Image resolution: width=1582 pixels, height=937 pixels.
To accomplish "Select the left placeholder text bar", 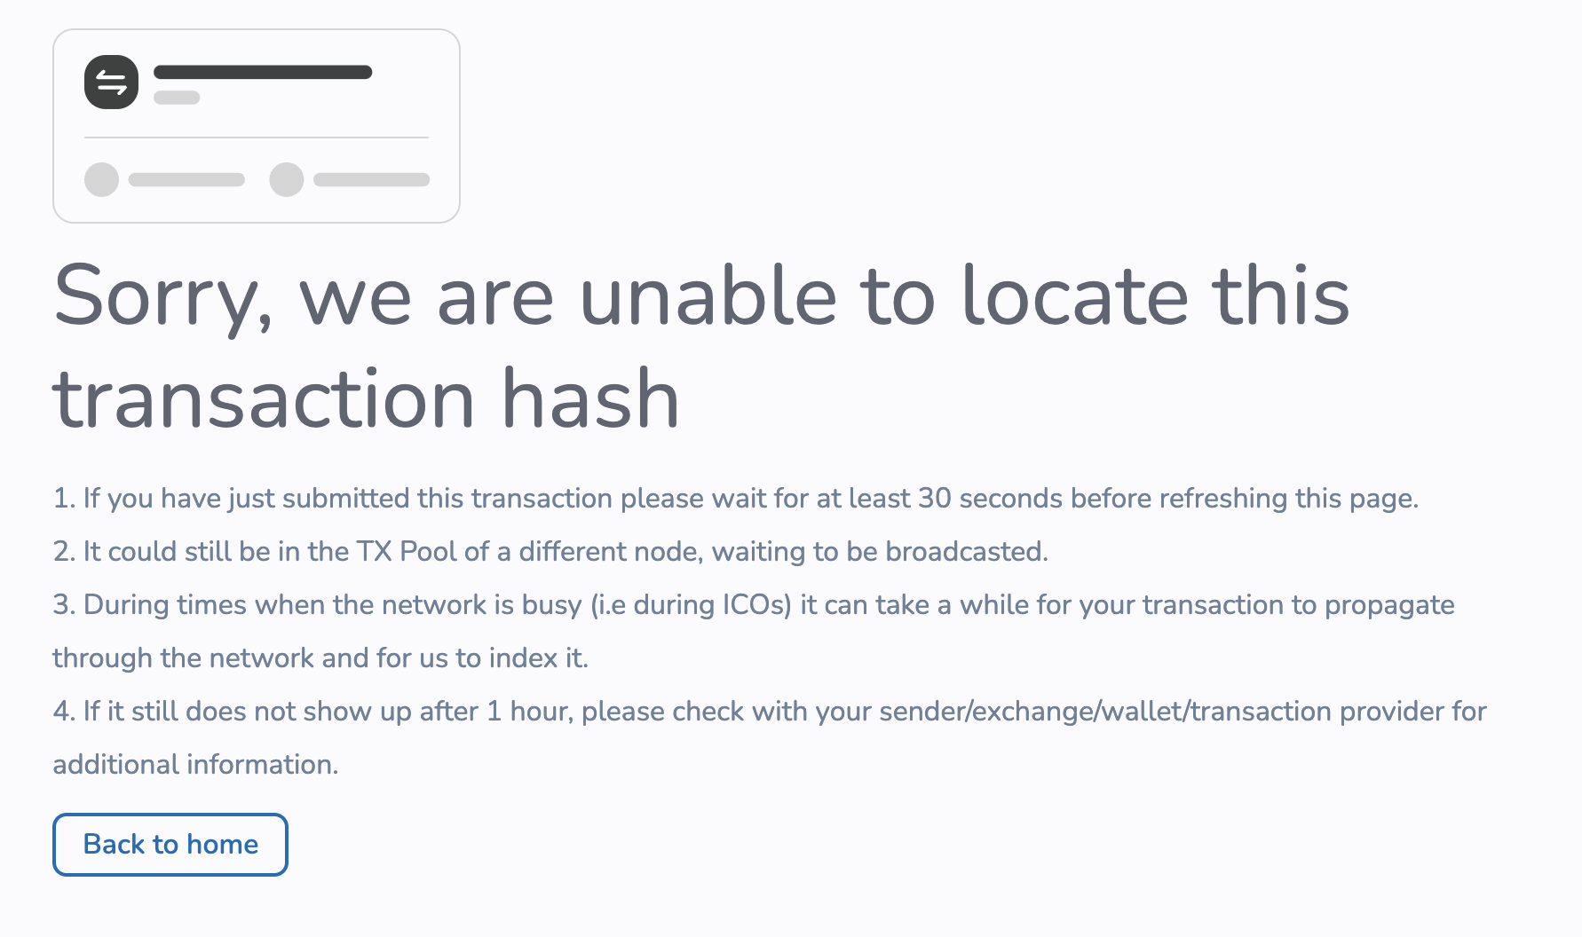I will (185, 179).
